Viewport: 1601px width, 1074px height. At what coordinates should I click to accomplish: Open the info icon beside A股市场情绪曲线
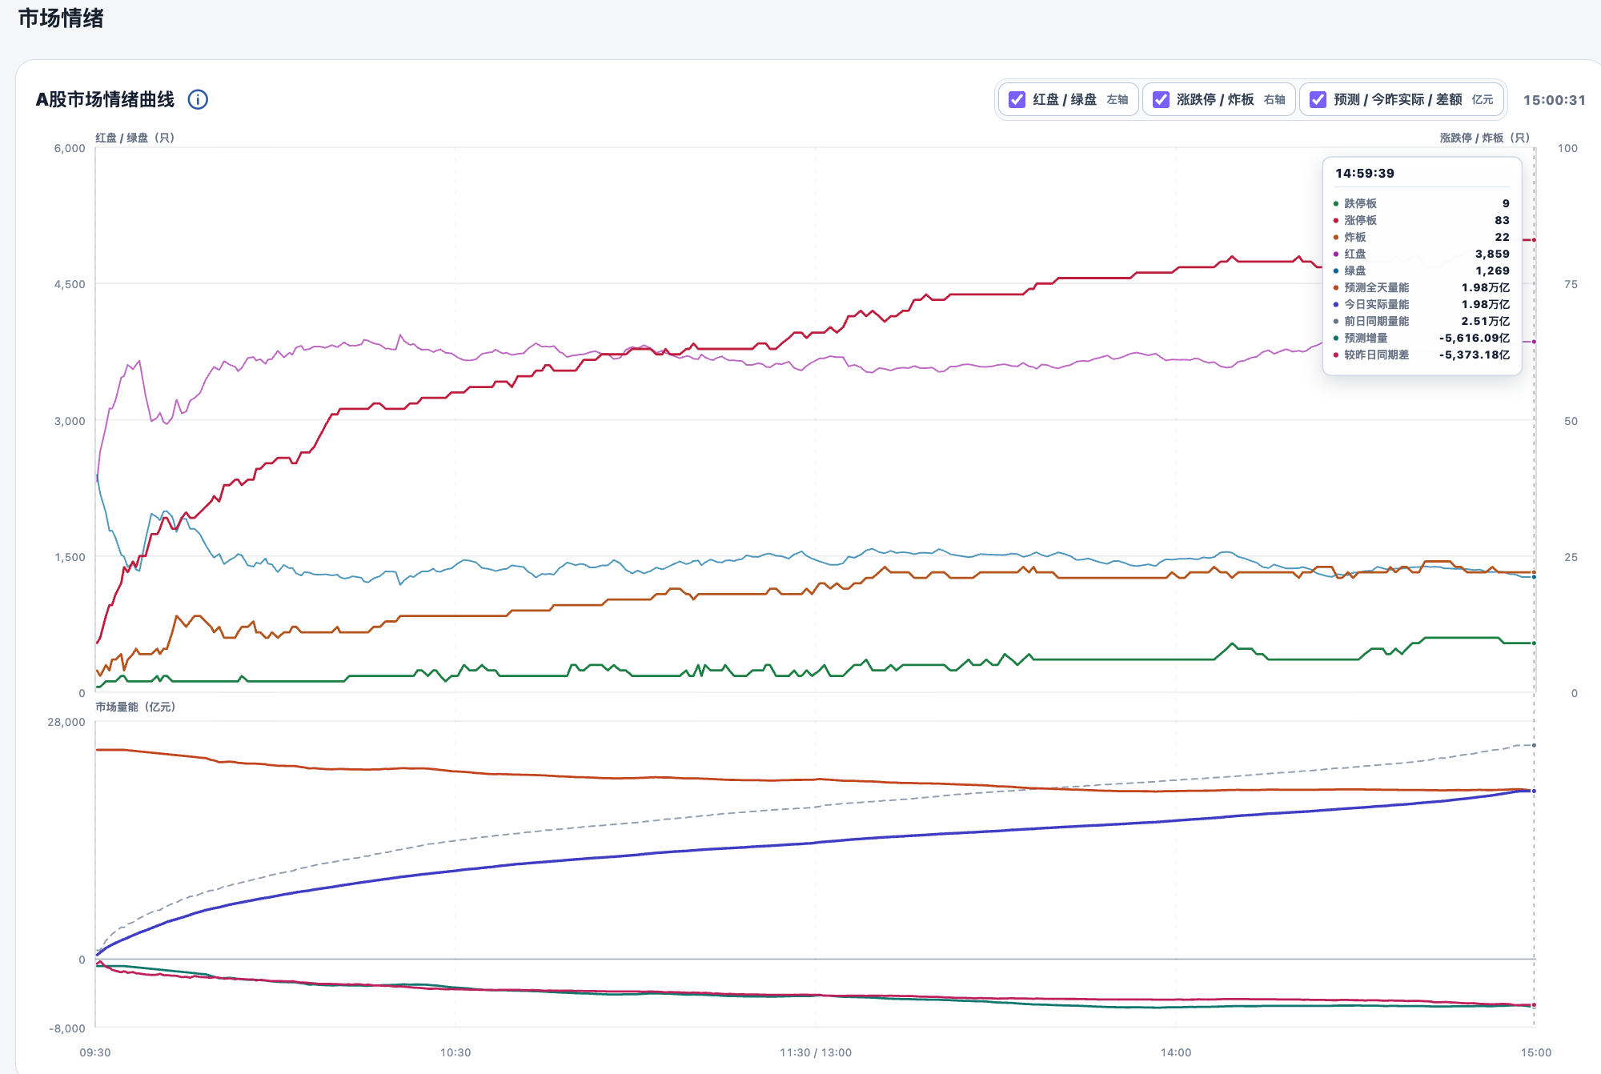[x=198, y=99]
